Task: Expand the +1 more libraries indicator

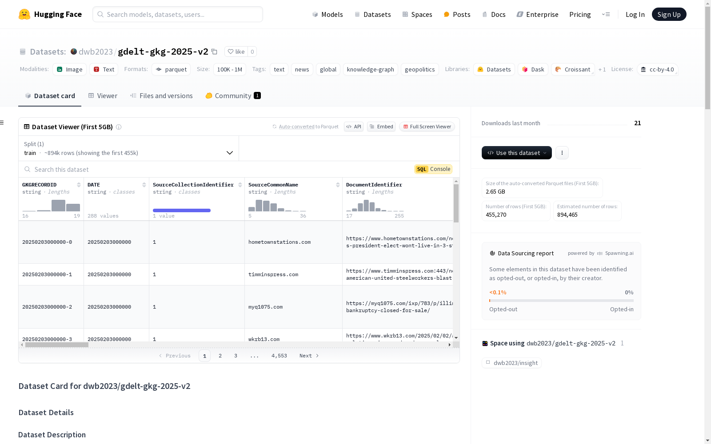Action: [x=602, y=69]
